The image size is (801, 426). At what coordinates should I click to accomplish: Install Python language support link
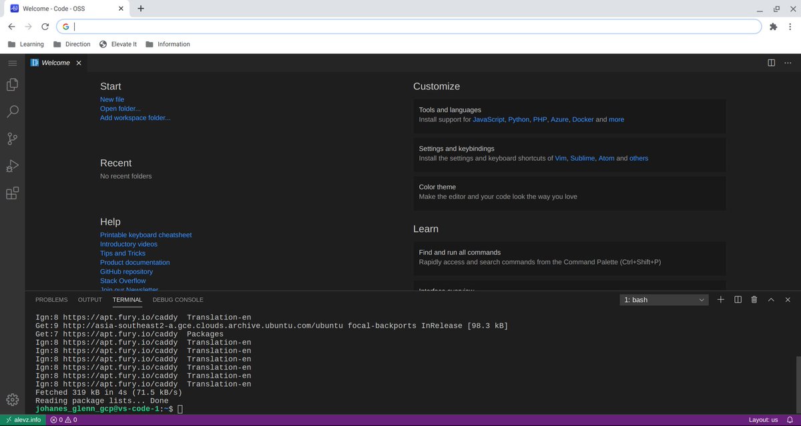(x=519, y=119)
